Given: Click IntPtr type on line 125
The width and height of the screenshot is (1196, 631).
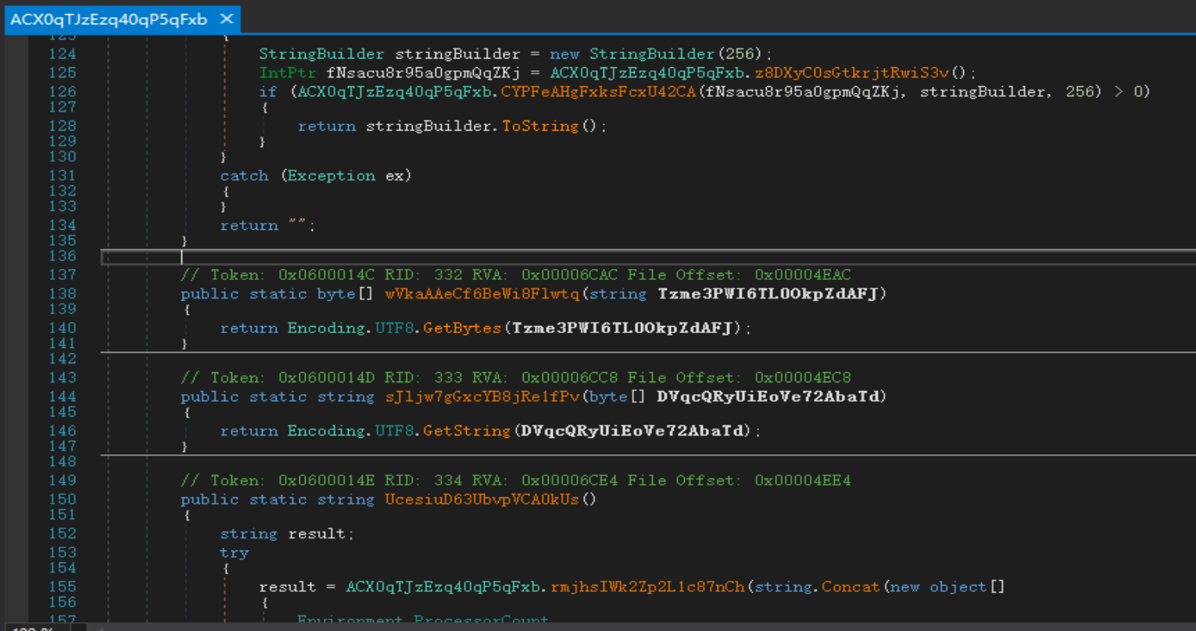Looking at the screenshot, I should pyautogui.click(x=288, y=73).
